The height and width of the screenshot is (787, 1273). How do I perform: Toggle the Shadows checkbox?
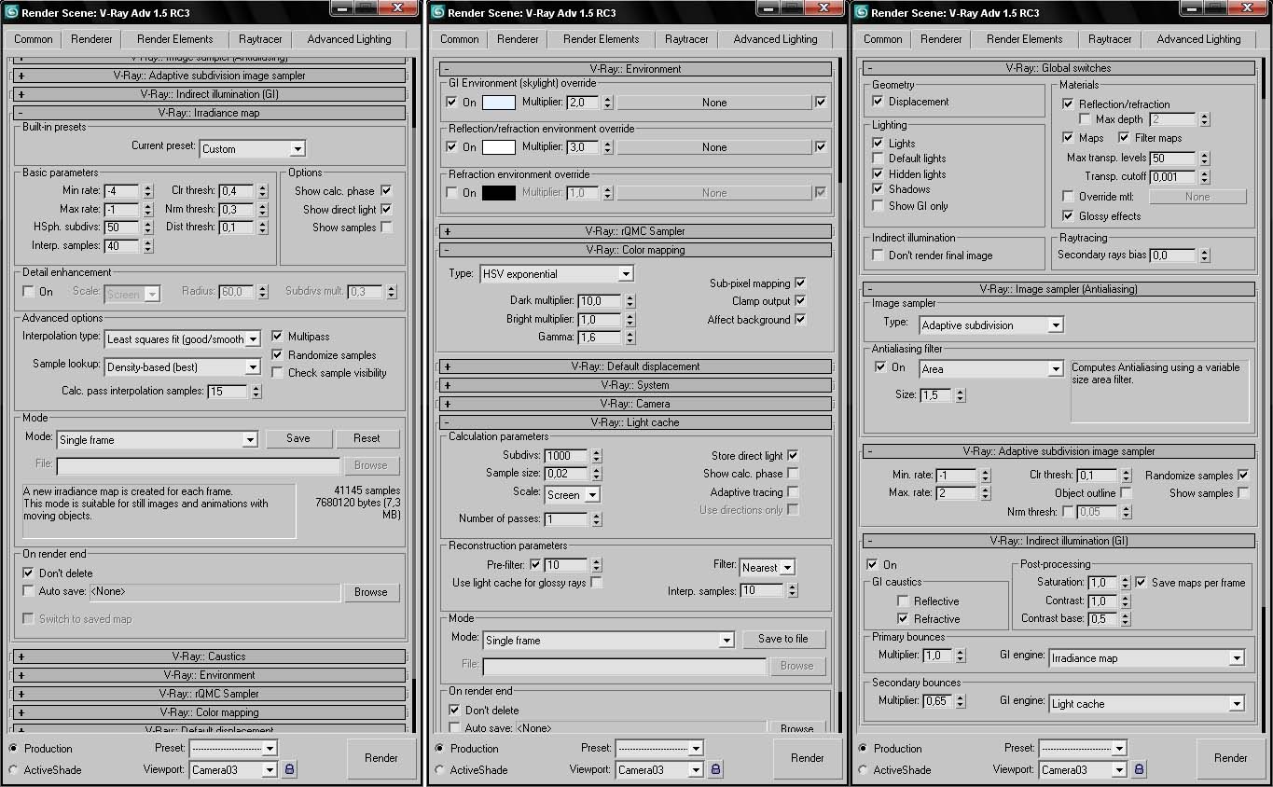coord(878,188)
